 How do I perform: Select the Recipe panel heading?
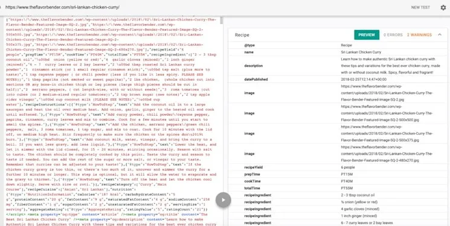(242, 35)
